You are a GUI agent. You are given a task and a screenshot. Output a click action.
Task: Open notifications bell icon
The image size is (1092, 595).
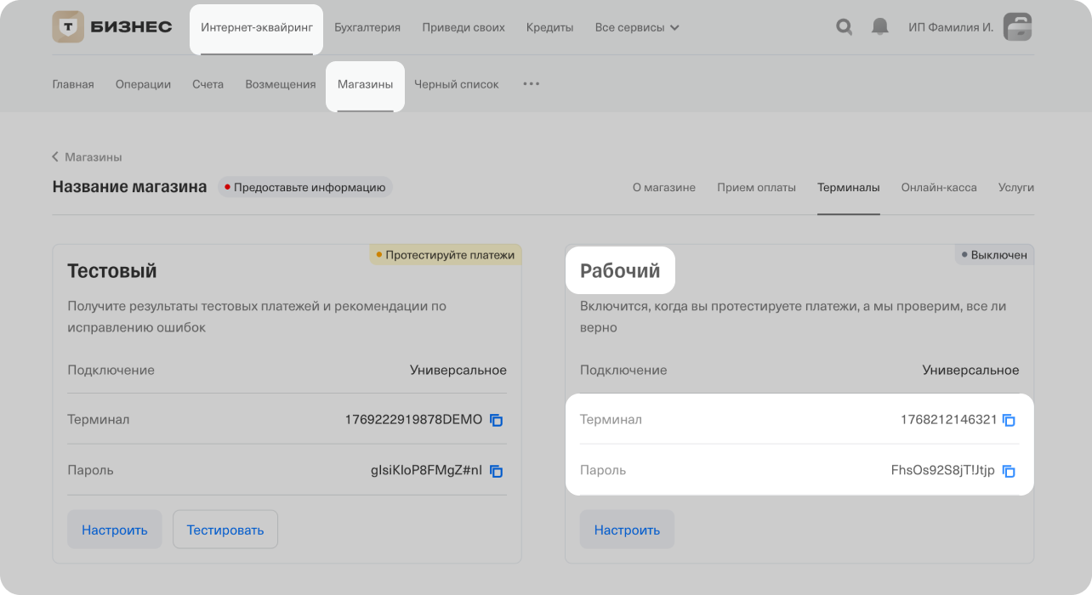pos(880,27)
